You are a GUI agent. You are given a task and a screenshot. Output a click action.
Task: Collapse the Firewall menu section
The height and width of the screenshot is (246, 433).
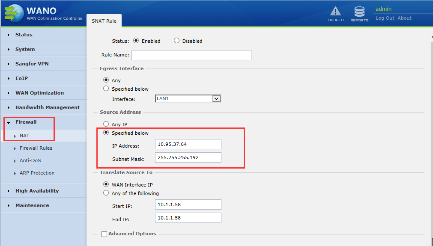[26, 122]
